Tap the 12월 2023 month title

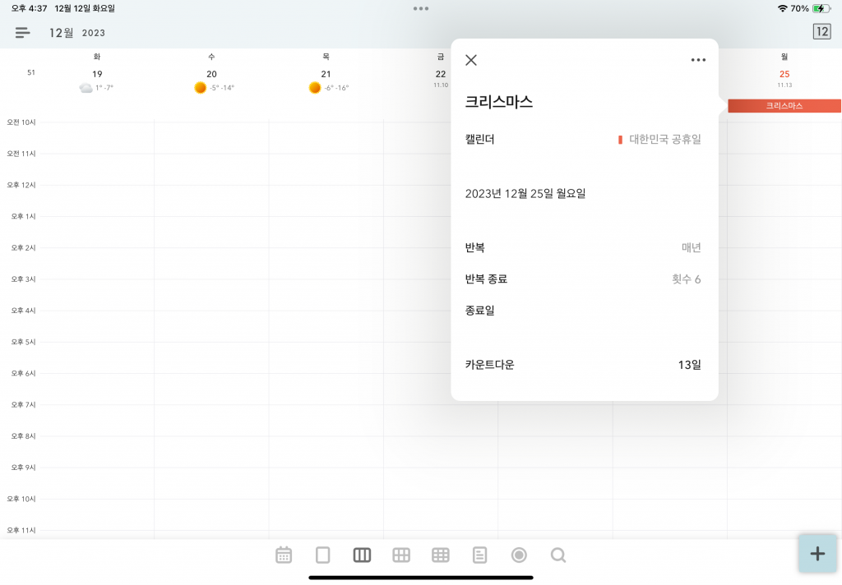76,33
